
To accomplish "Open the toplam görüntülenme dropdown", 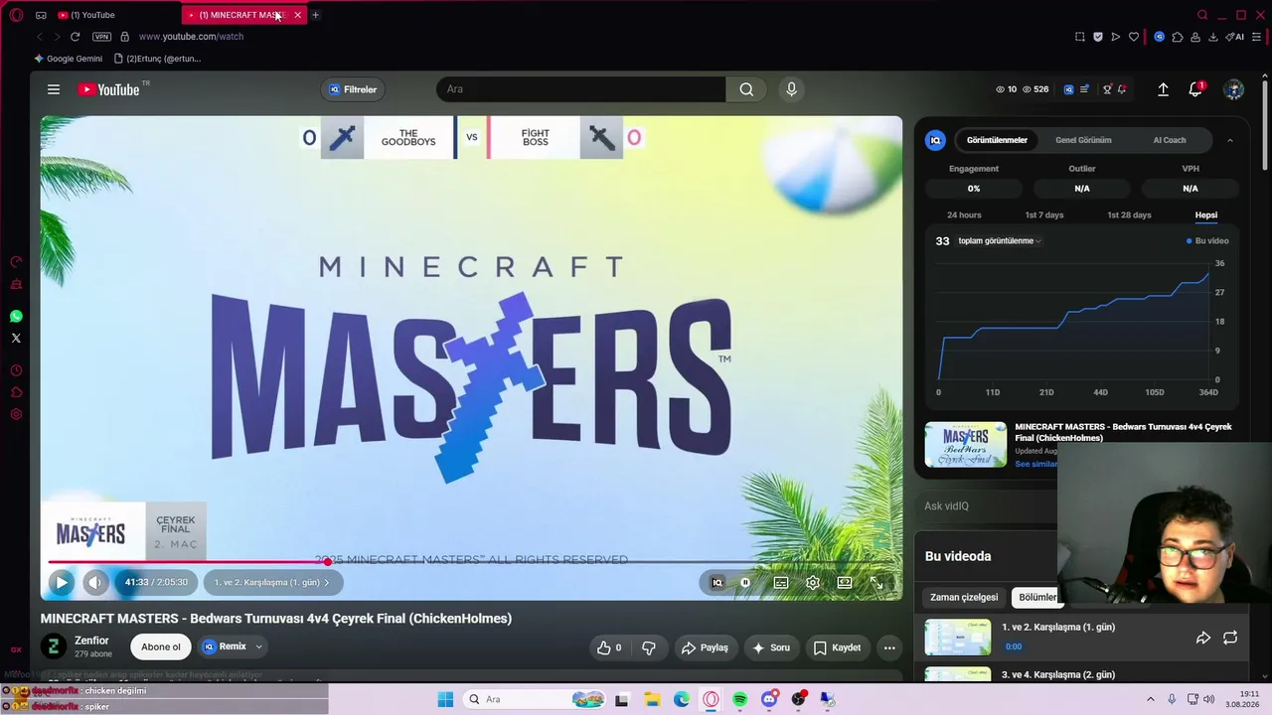I will click(1000, 240).
